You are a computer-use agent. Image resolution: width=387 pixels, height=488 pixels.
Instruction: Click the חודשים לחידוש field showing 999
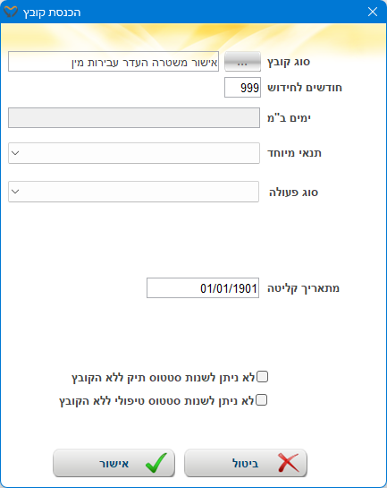pos(242,88)
